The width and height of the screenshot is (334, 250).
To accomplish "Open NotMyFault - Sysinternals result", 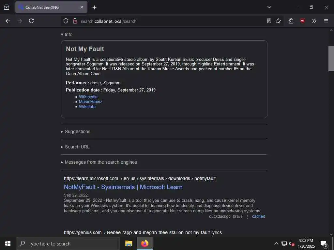I will pyautogui.click(x=123, y=187).
